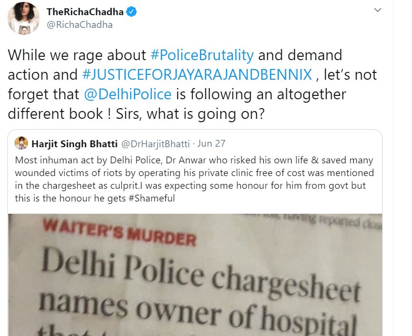The image size is (412, 336).
Task: Open Richa Chadha's profile avatar
Action: coord(23,19)
